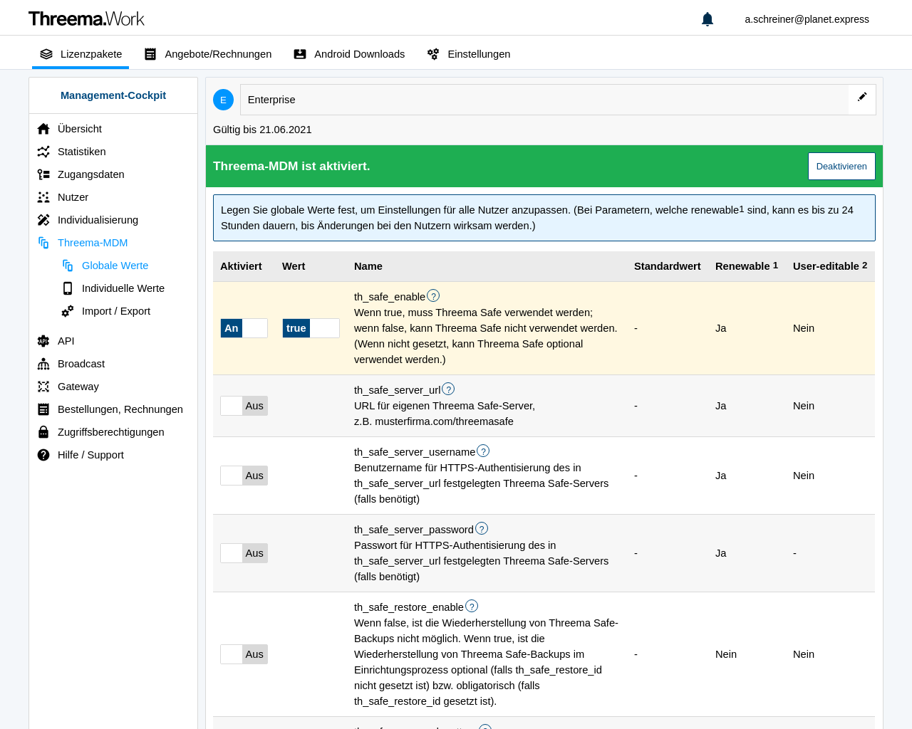Image resolution: width=912 pixels, height=729 pixels.
Task: Turn off the th_safe_enable Aktiviert toggle
Action: click(x=244, y=328)
